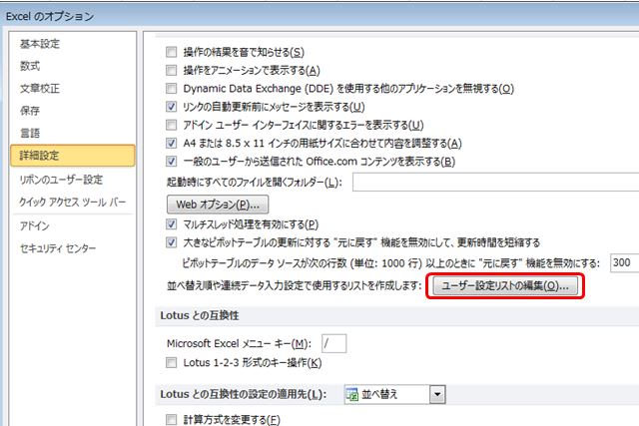
Task: Open ユーザー設定リストの編集 dialog
Action: pyautogui.click(x=504, y=286)
